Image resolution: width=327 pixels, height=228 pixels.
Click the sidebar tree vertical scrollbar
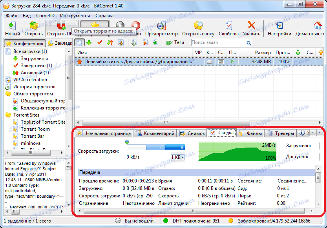(68, 77)
